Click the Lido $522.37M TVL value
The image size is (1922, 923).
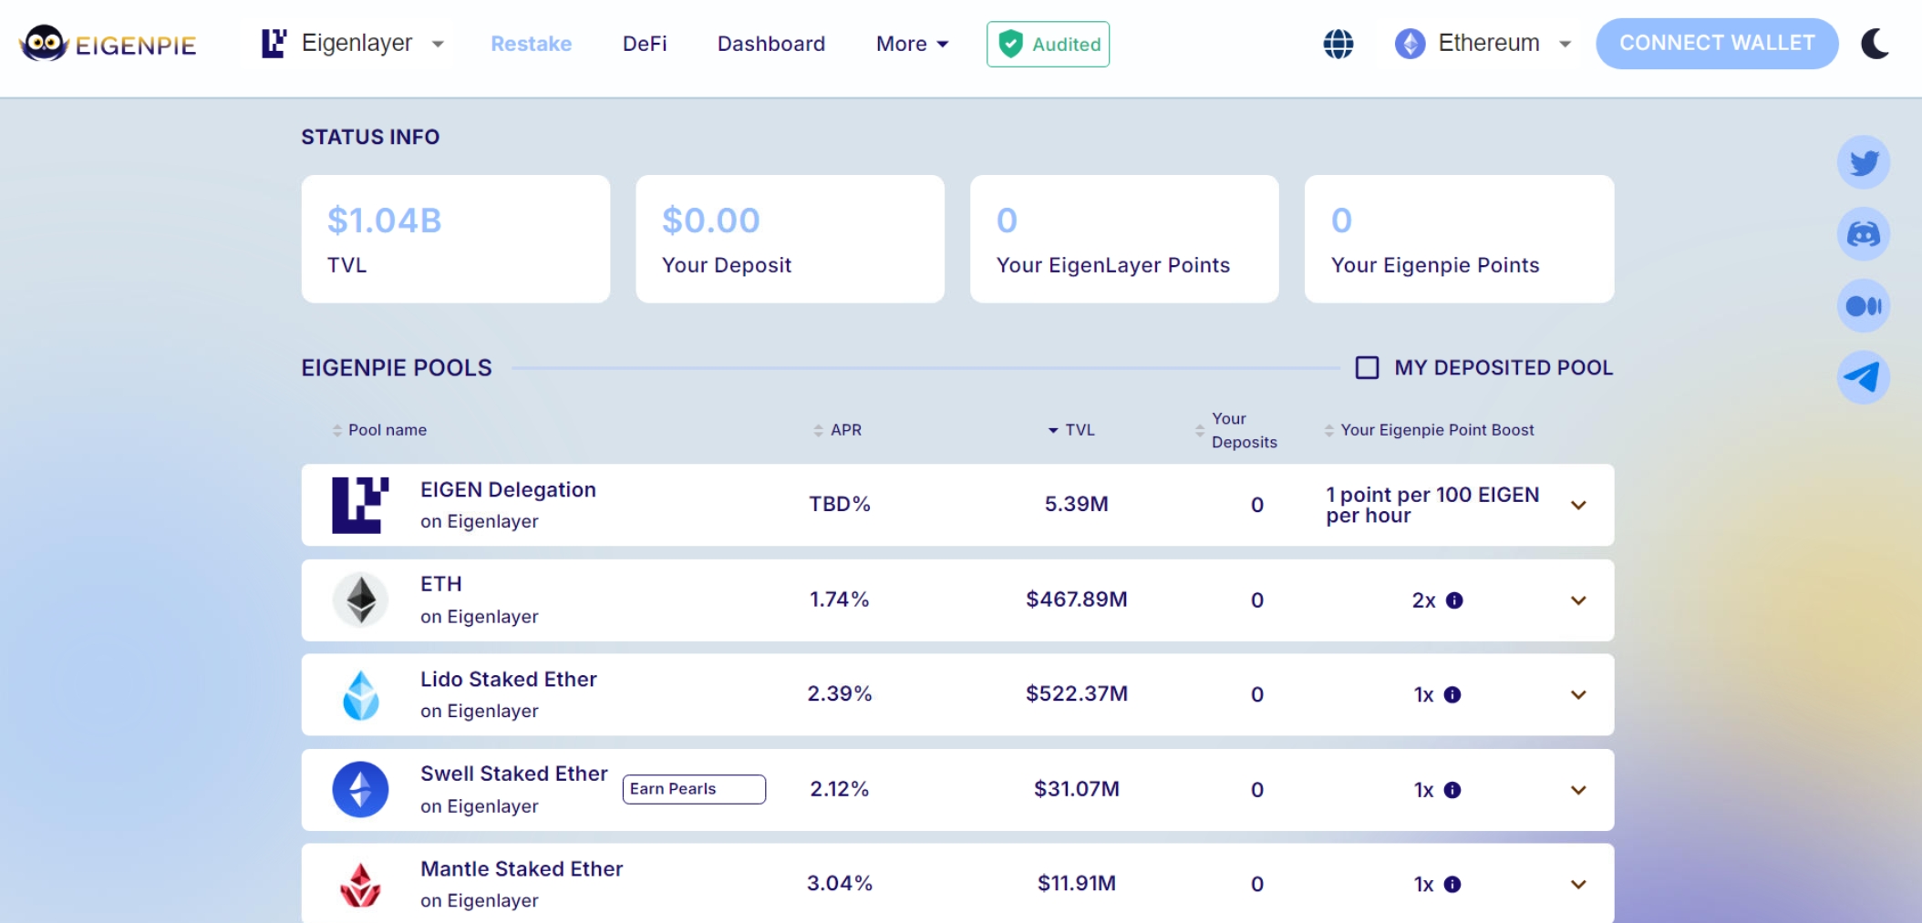(1077, 694)
